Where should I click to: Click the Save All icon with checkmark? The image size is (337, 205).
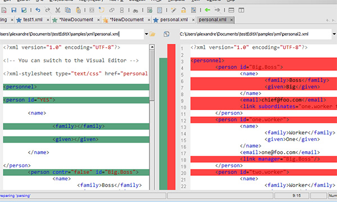coord(24,10)
